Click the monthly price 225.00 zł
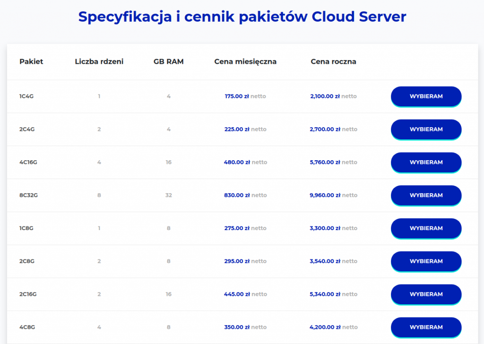 pyautogui.click(x=237, y=129)
